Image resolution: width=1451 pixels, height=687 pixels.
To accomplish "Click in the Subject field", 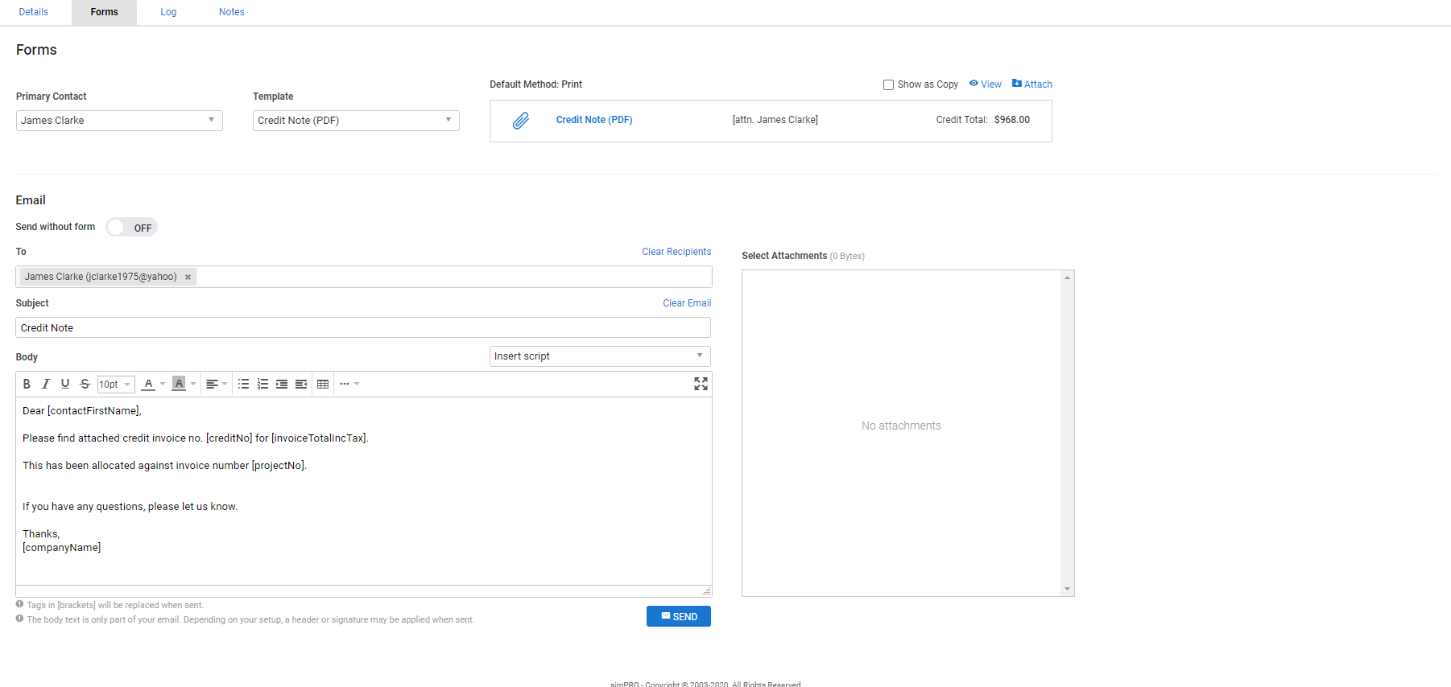I will pos(363,327).
